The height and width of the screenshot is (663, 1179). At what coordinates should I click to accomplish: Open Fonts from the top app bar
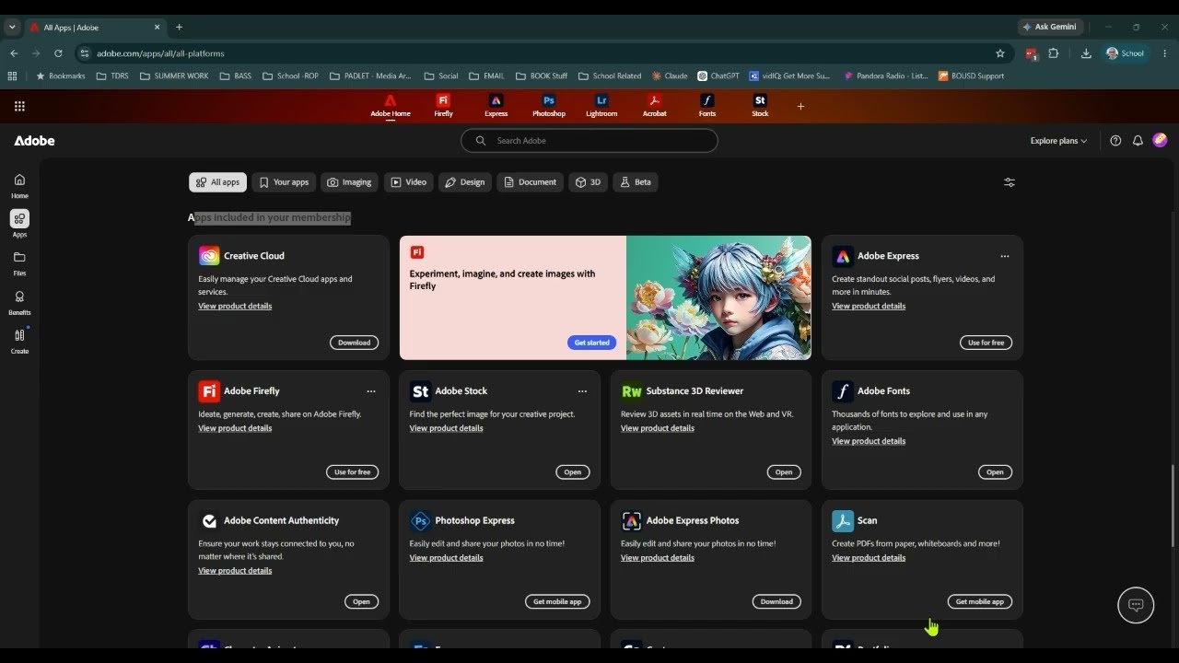point(707,105)
